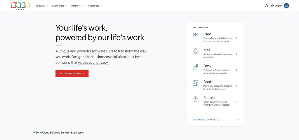Click the Explore All Products chevron

(238, 120)
